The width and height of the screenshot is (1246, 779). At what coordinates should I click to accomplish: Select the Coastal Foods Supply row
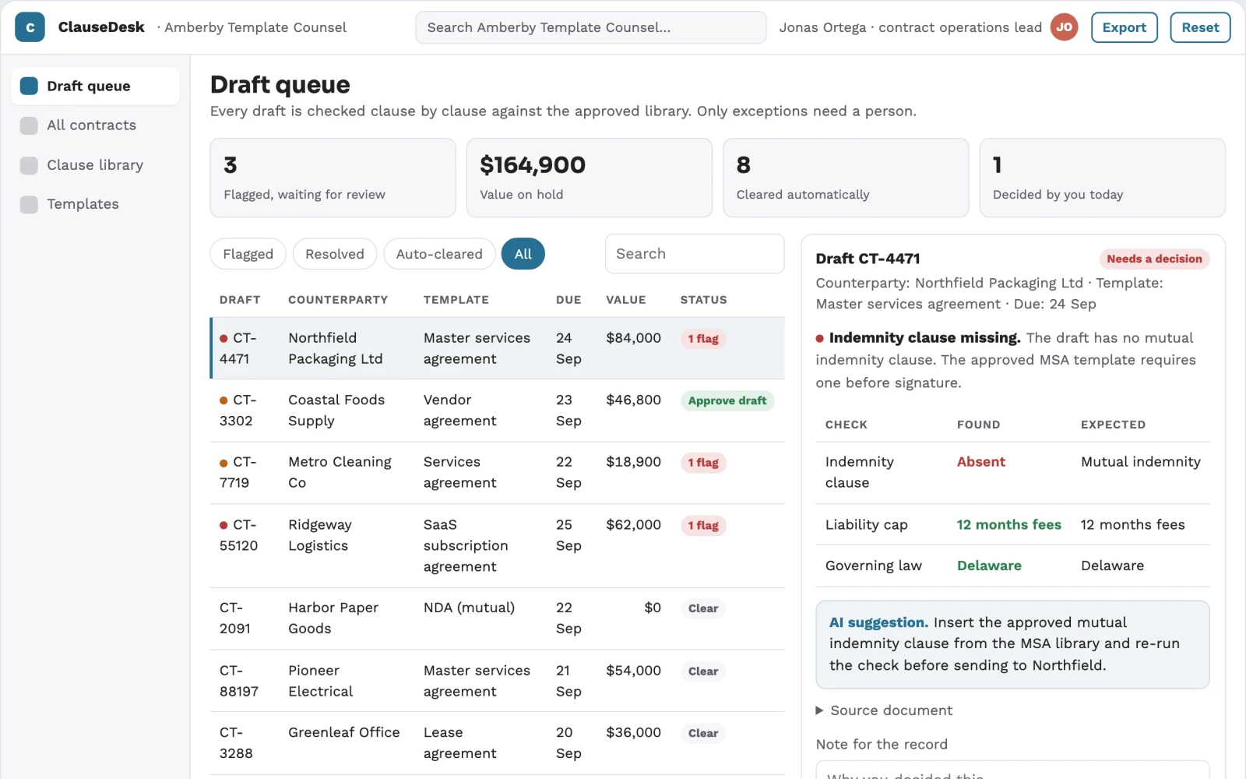pyautogui.click(x=497, y=411)
